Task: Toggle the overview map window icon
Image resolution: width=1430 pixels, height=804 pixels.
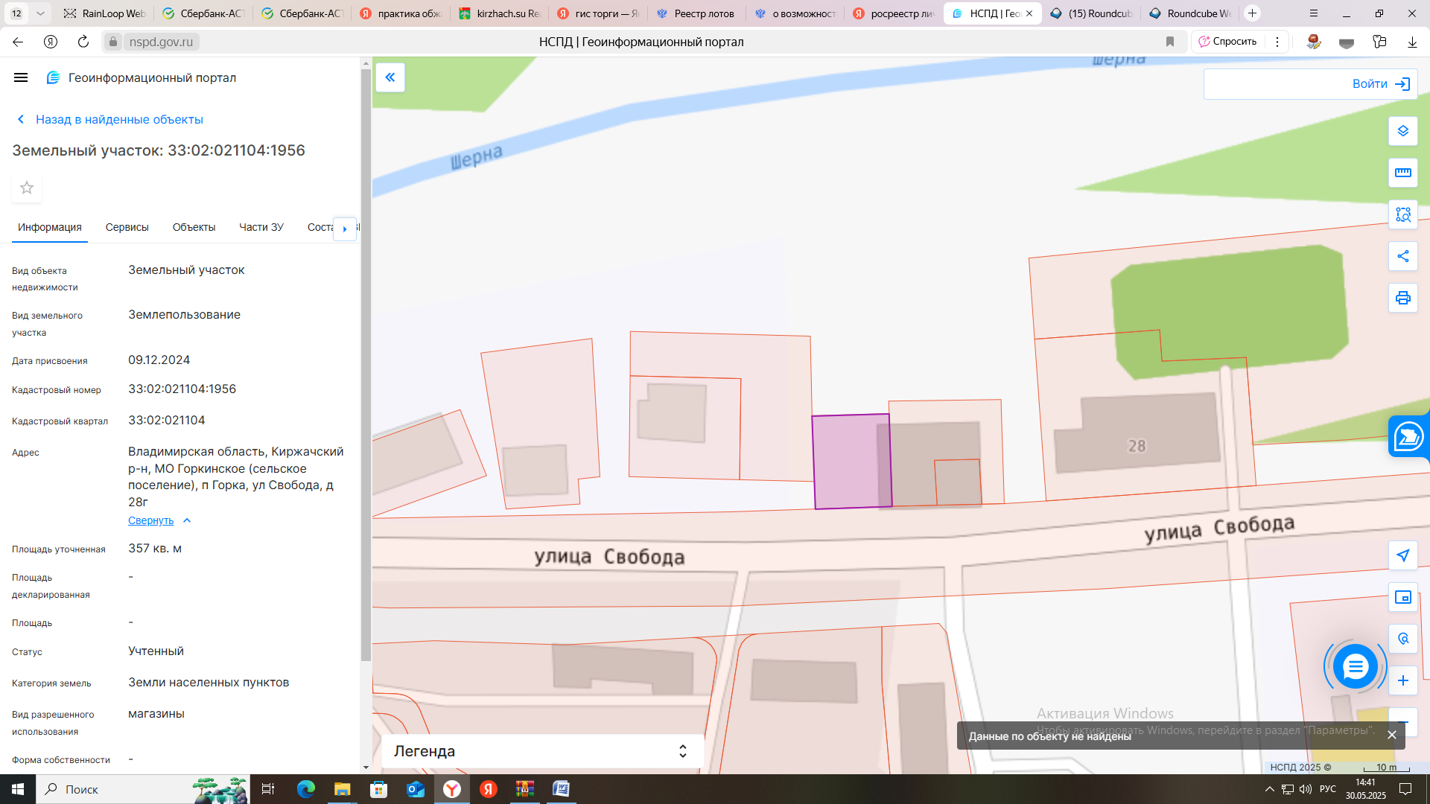Action: [1402, 597]
